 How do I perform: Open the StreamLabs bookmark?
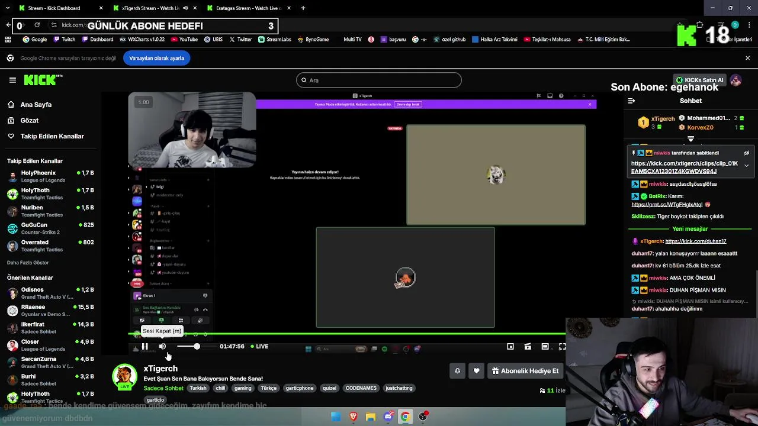[x=275, y=40]
